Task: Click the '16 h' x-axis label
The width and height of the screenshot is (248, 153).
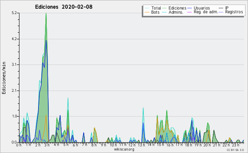Action: pyautogui.click(x=170, y=145)
